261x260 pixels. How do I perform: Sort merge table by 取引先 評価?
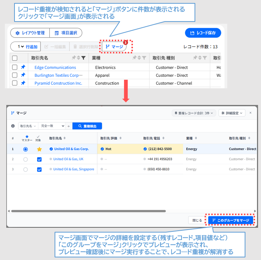(120, 138)
